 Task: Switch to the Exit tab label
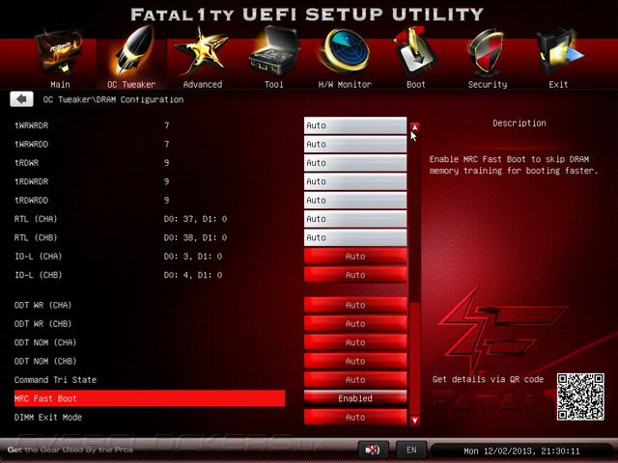point(558,84)
